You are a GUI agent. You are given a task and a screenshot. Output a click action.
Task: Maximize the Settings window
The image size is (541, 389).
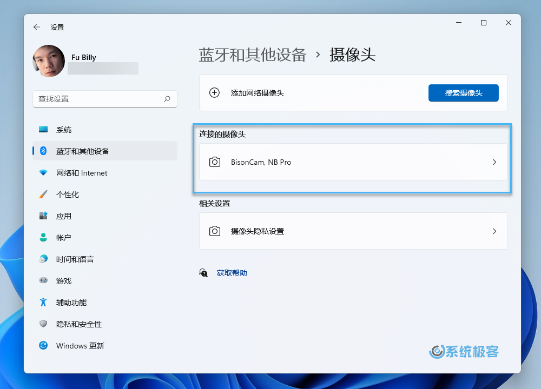point(484,23)
